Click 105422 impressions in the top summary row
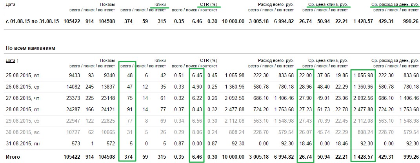 click(72, 21)
